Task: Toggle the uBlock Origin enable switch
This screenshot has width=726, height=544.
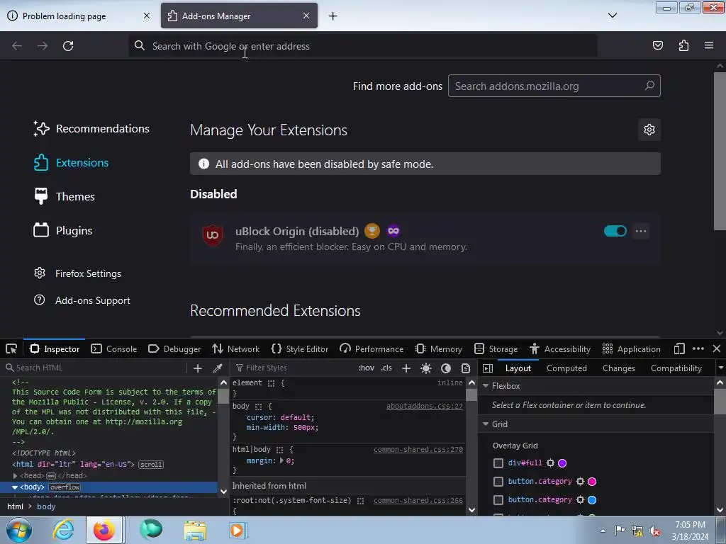Action: (615, 231)
